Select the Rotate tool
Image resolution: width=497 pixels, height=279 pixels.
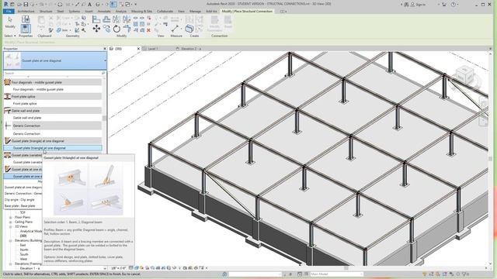[x=116, y=29]
